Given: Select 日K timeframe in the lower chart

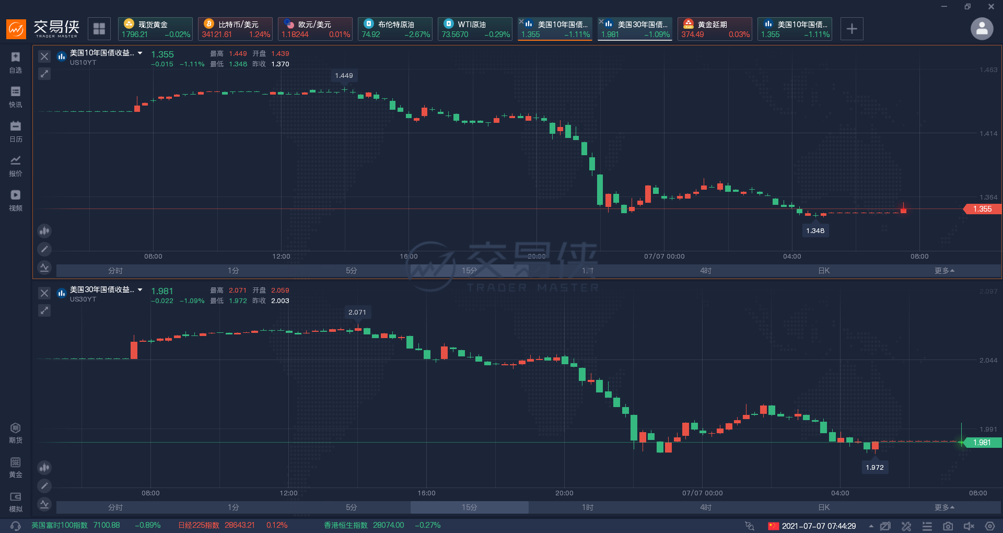Looking at the screenshot, I should click(x=824, y=507).
